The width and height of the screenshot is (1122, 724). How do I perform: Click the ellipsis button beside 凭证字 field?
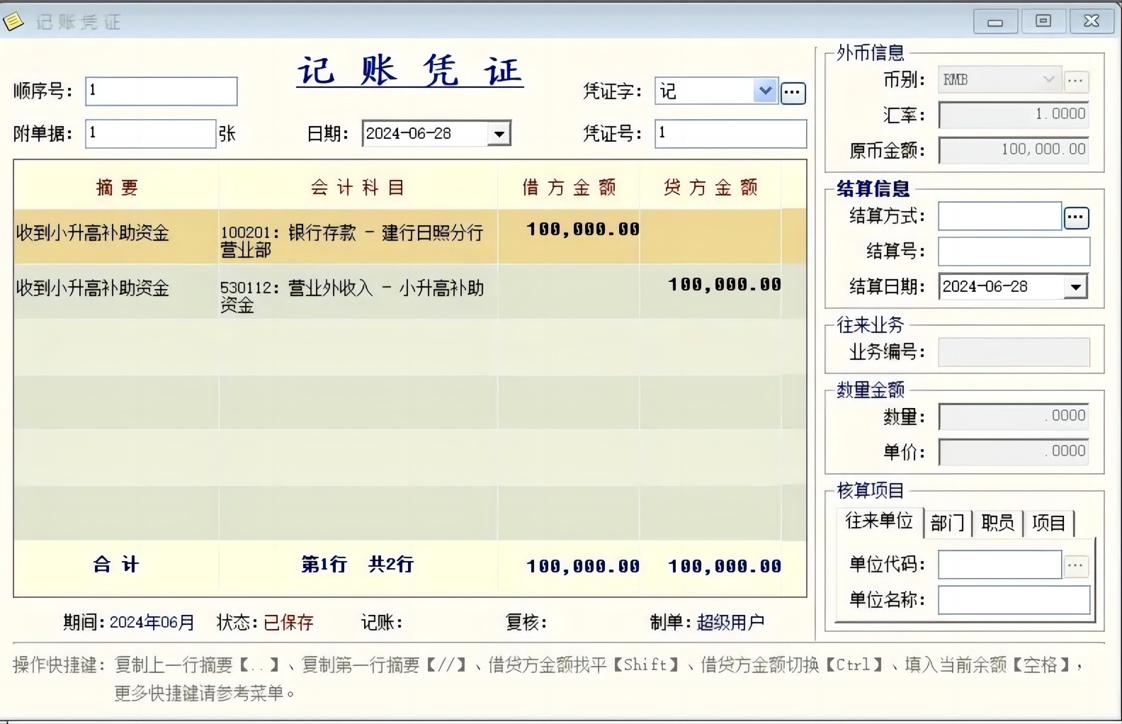click(793, 93)
